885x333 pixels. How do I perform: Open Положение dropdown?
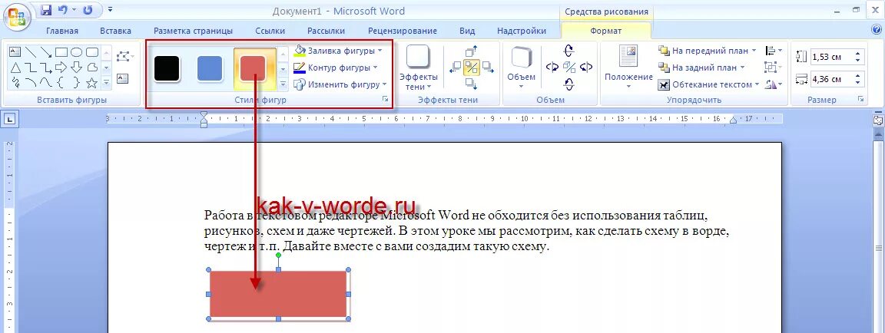tap(628, 68)
